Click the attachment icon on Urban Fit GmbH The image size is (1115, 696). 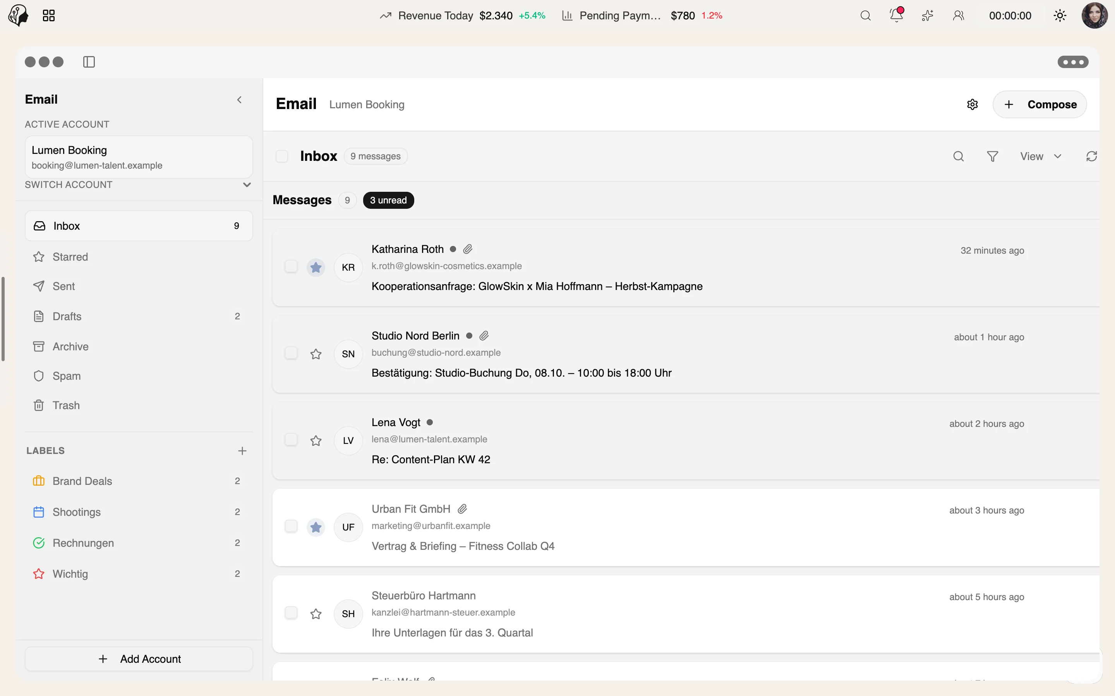462,508
